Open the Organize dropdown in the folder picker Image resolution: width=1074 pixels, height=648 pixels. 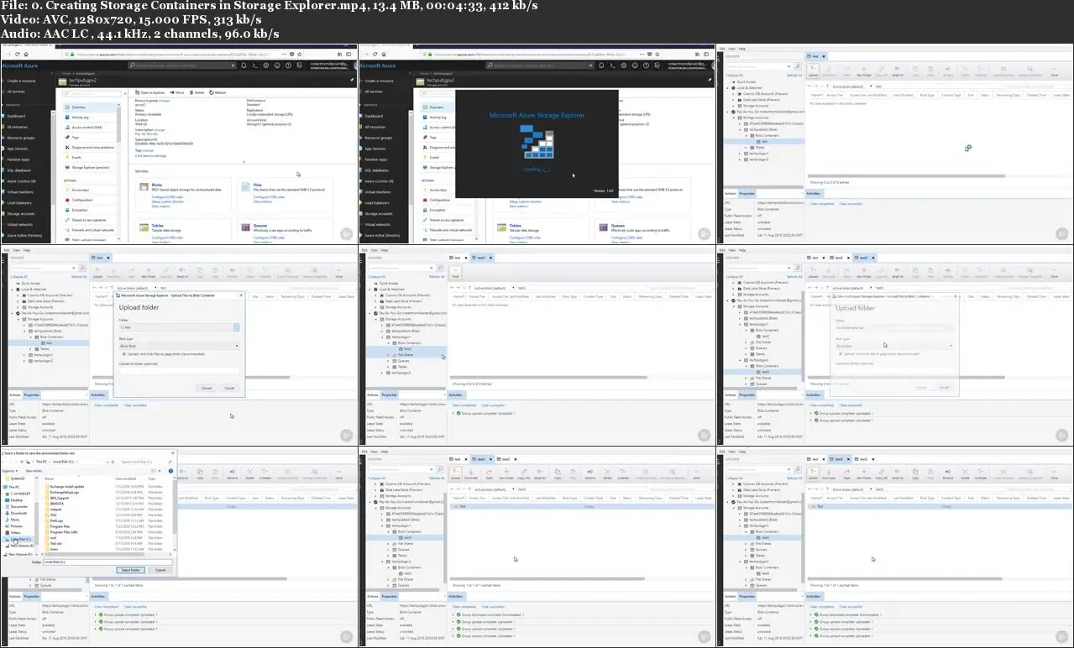click(x=9, y=471)
